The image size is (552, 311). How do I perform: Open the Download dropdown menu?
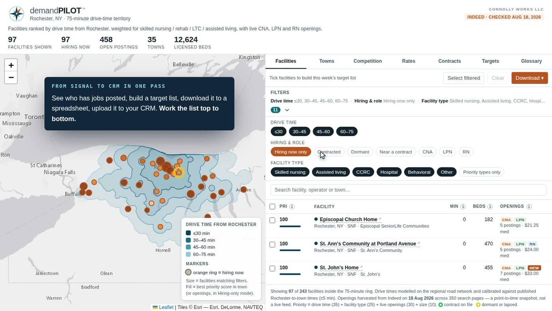(530, 78)
